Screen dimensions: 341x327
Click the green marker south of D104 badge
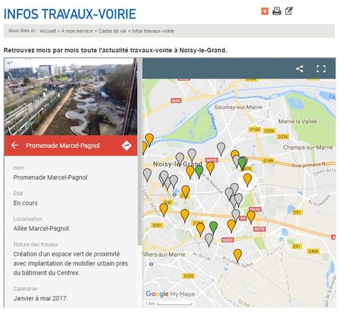(213, 227)
